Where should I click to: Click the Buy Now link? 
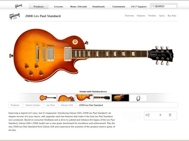point(172,16)
